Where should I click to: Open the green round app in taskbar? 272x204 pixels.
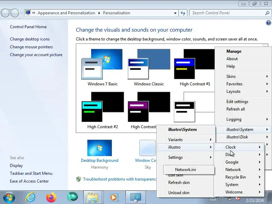point(72,197)
